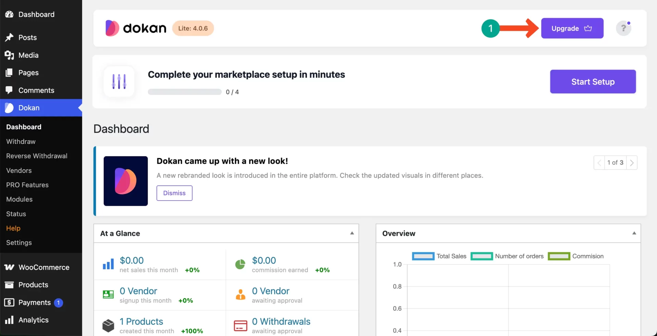Click the Lite: 4.0.6 version badge
The width and height of the screenshot is (657, 336).
point(193,28)
